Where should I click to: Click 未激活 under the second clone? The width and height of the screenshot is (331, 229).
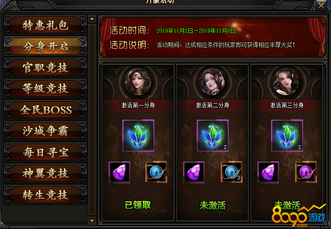point(213,205)
